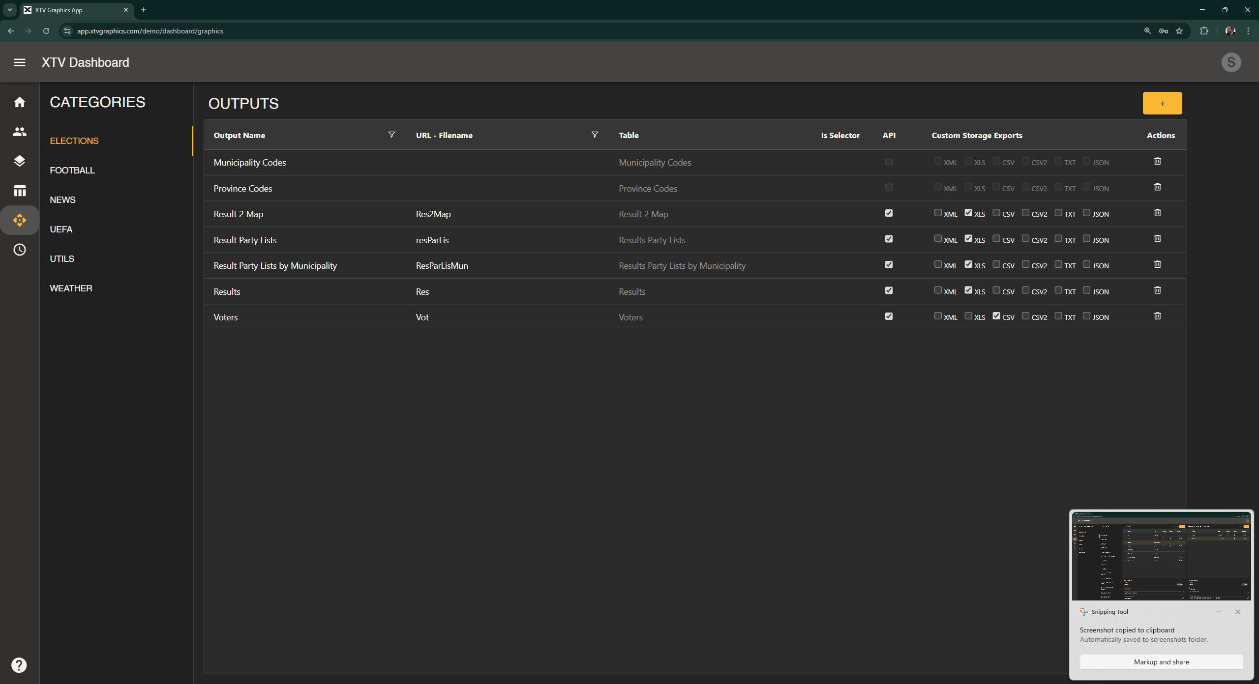Screen dimensions: 1259x684
Task: Uncheck XLS export for the Results row
Action: tap(968, 290)
